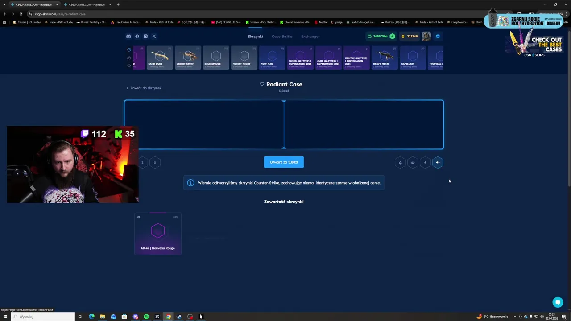Reload the page with refresh icon

(x=21, y=14)
